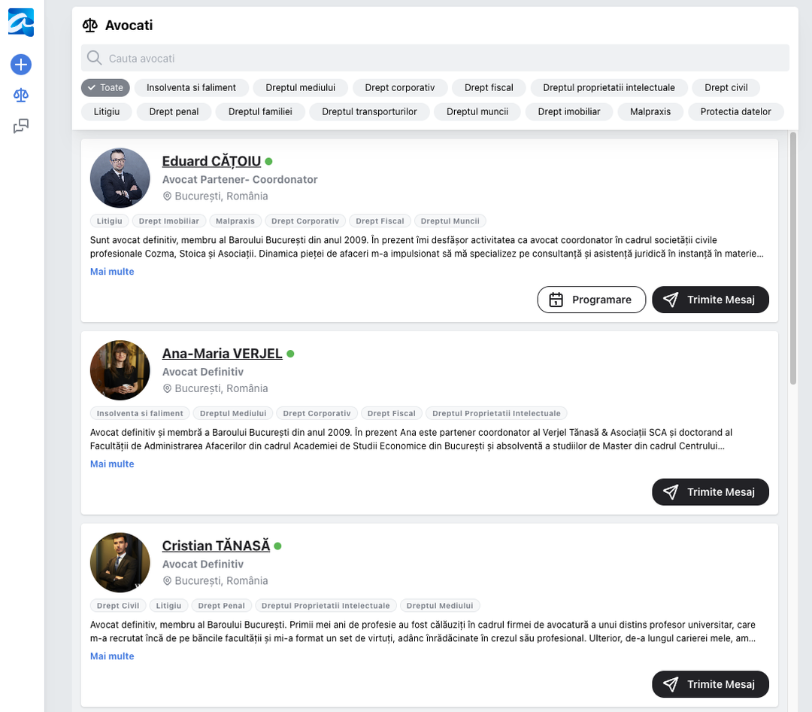Open the chat messages icon in sidebar
The height and width of the screenshot is (712, 812).
21,126
